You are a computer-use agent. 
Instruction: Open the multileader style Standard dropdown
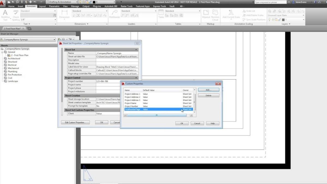(x=139, y=11)
